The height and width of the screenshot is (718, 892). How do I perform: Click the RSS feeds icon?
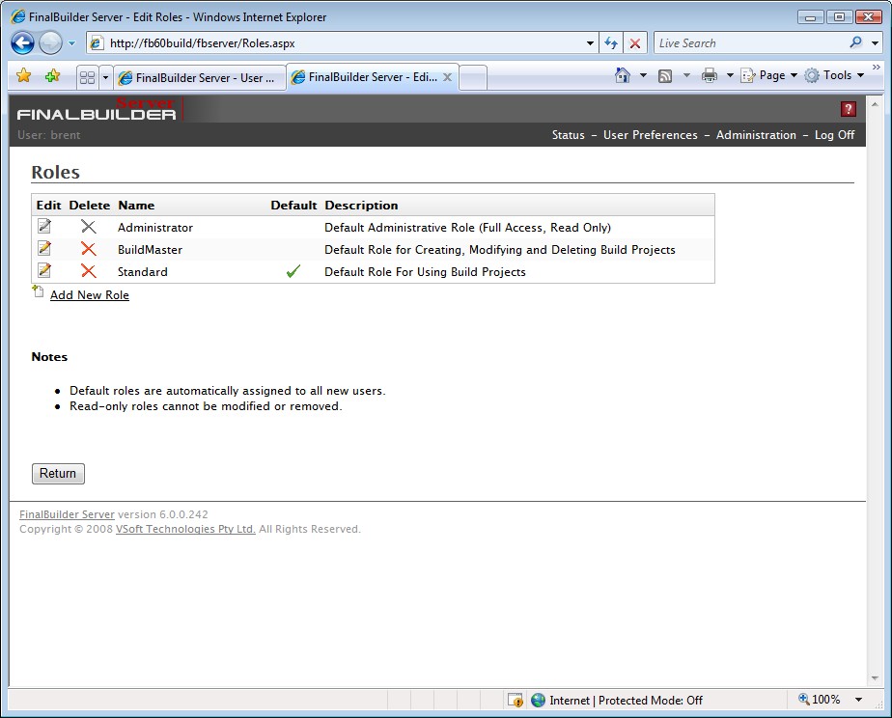pos(665,75)
